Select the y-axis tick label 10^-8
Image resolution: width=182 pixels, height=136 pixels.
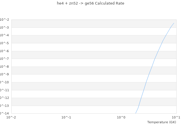(x=4, y=67)
